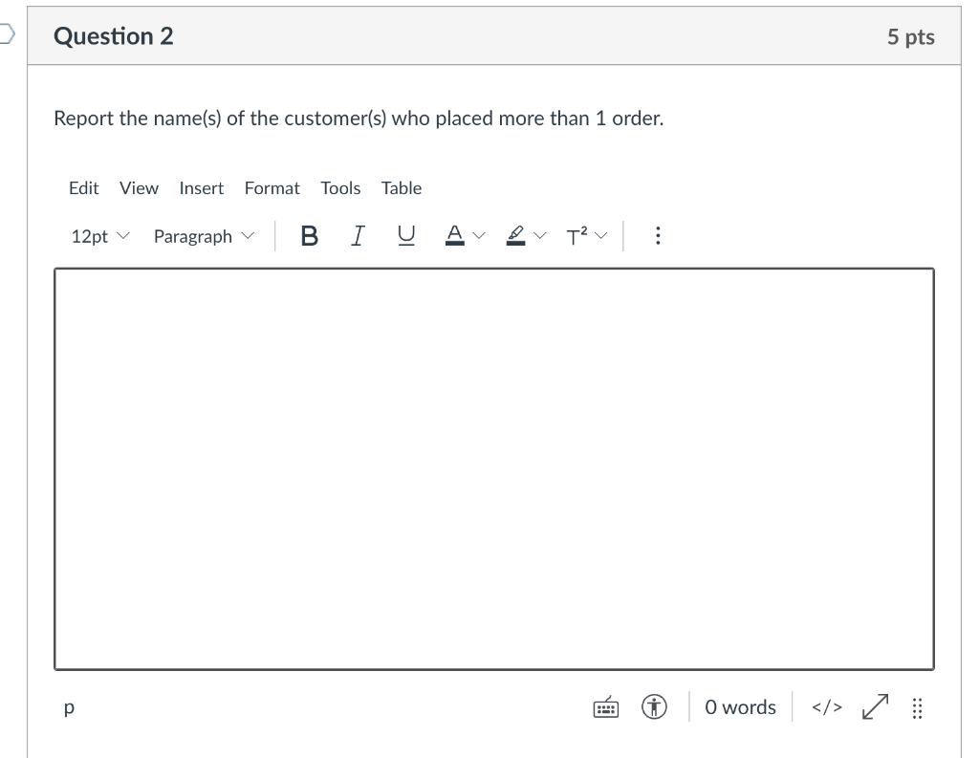Viewport: 979px width, 758px height.
Task: View keyboard shortcuts icon
Action: click(605, 707)
